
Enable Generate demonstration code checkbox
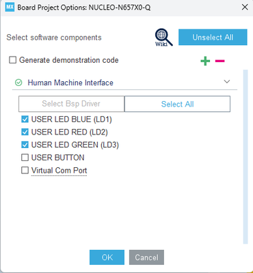[12, 60]
